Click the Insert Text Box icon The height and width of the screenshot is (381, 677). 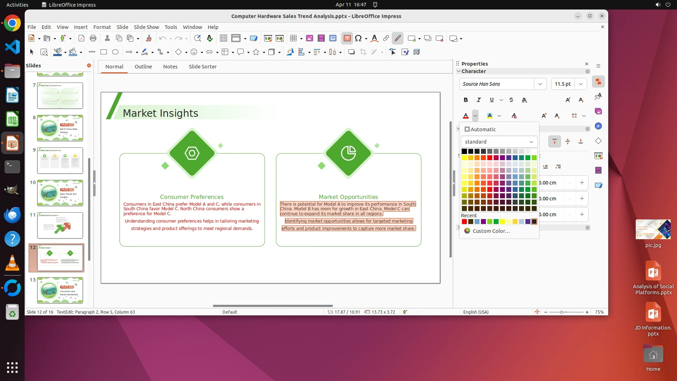tap(347, 38)
